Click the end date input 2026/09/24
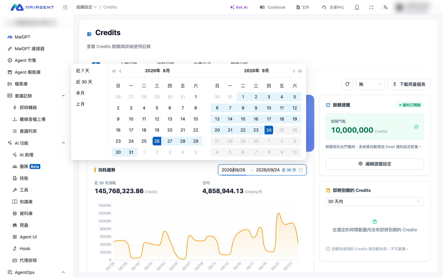The height and width of the screenshot is (277, 443). (x=268, y=170)
